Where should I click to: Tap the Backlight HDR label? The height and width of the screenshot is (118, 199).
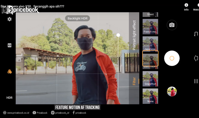[78, 18]
